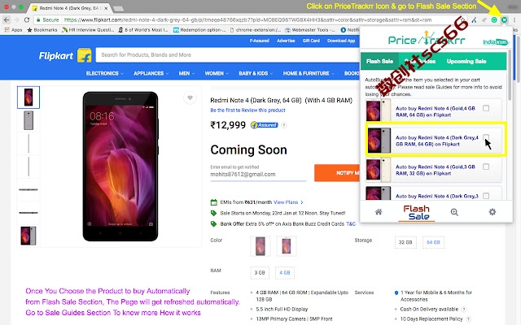Screen dimensions: 521x325
Task: Click the NOTIFY ME button
Action: 337,173
